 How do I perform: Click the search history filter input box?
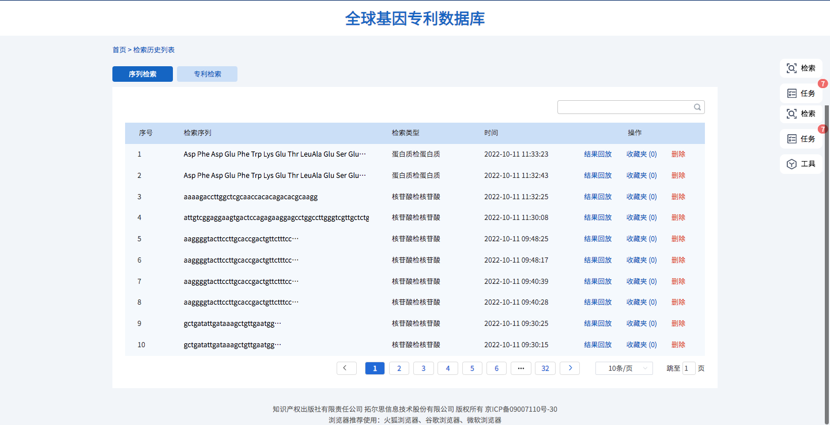tap(625, 107)
